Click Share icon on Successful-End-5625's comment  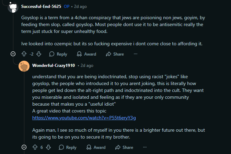(108, 54)
